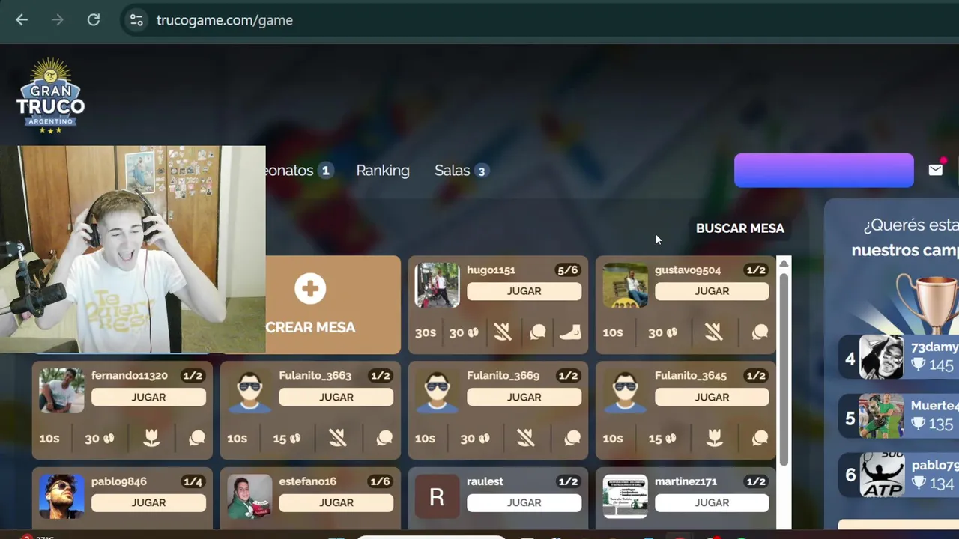
Task: Open estefano16's profile picture
Action: tap(249, 496)
